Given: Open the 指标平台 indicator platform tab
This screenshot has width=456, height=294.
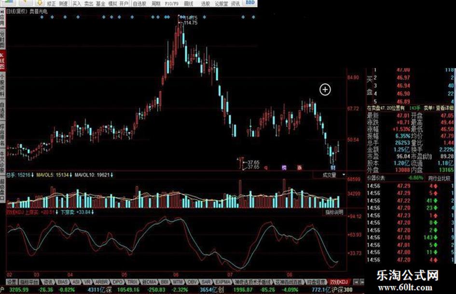Looking at the screenshot, I should [x=29, y=282].
